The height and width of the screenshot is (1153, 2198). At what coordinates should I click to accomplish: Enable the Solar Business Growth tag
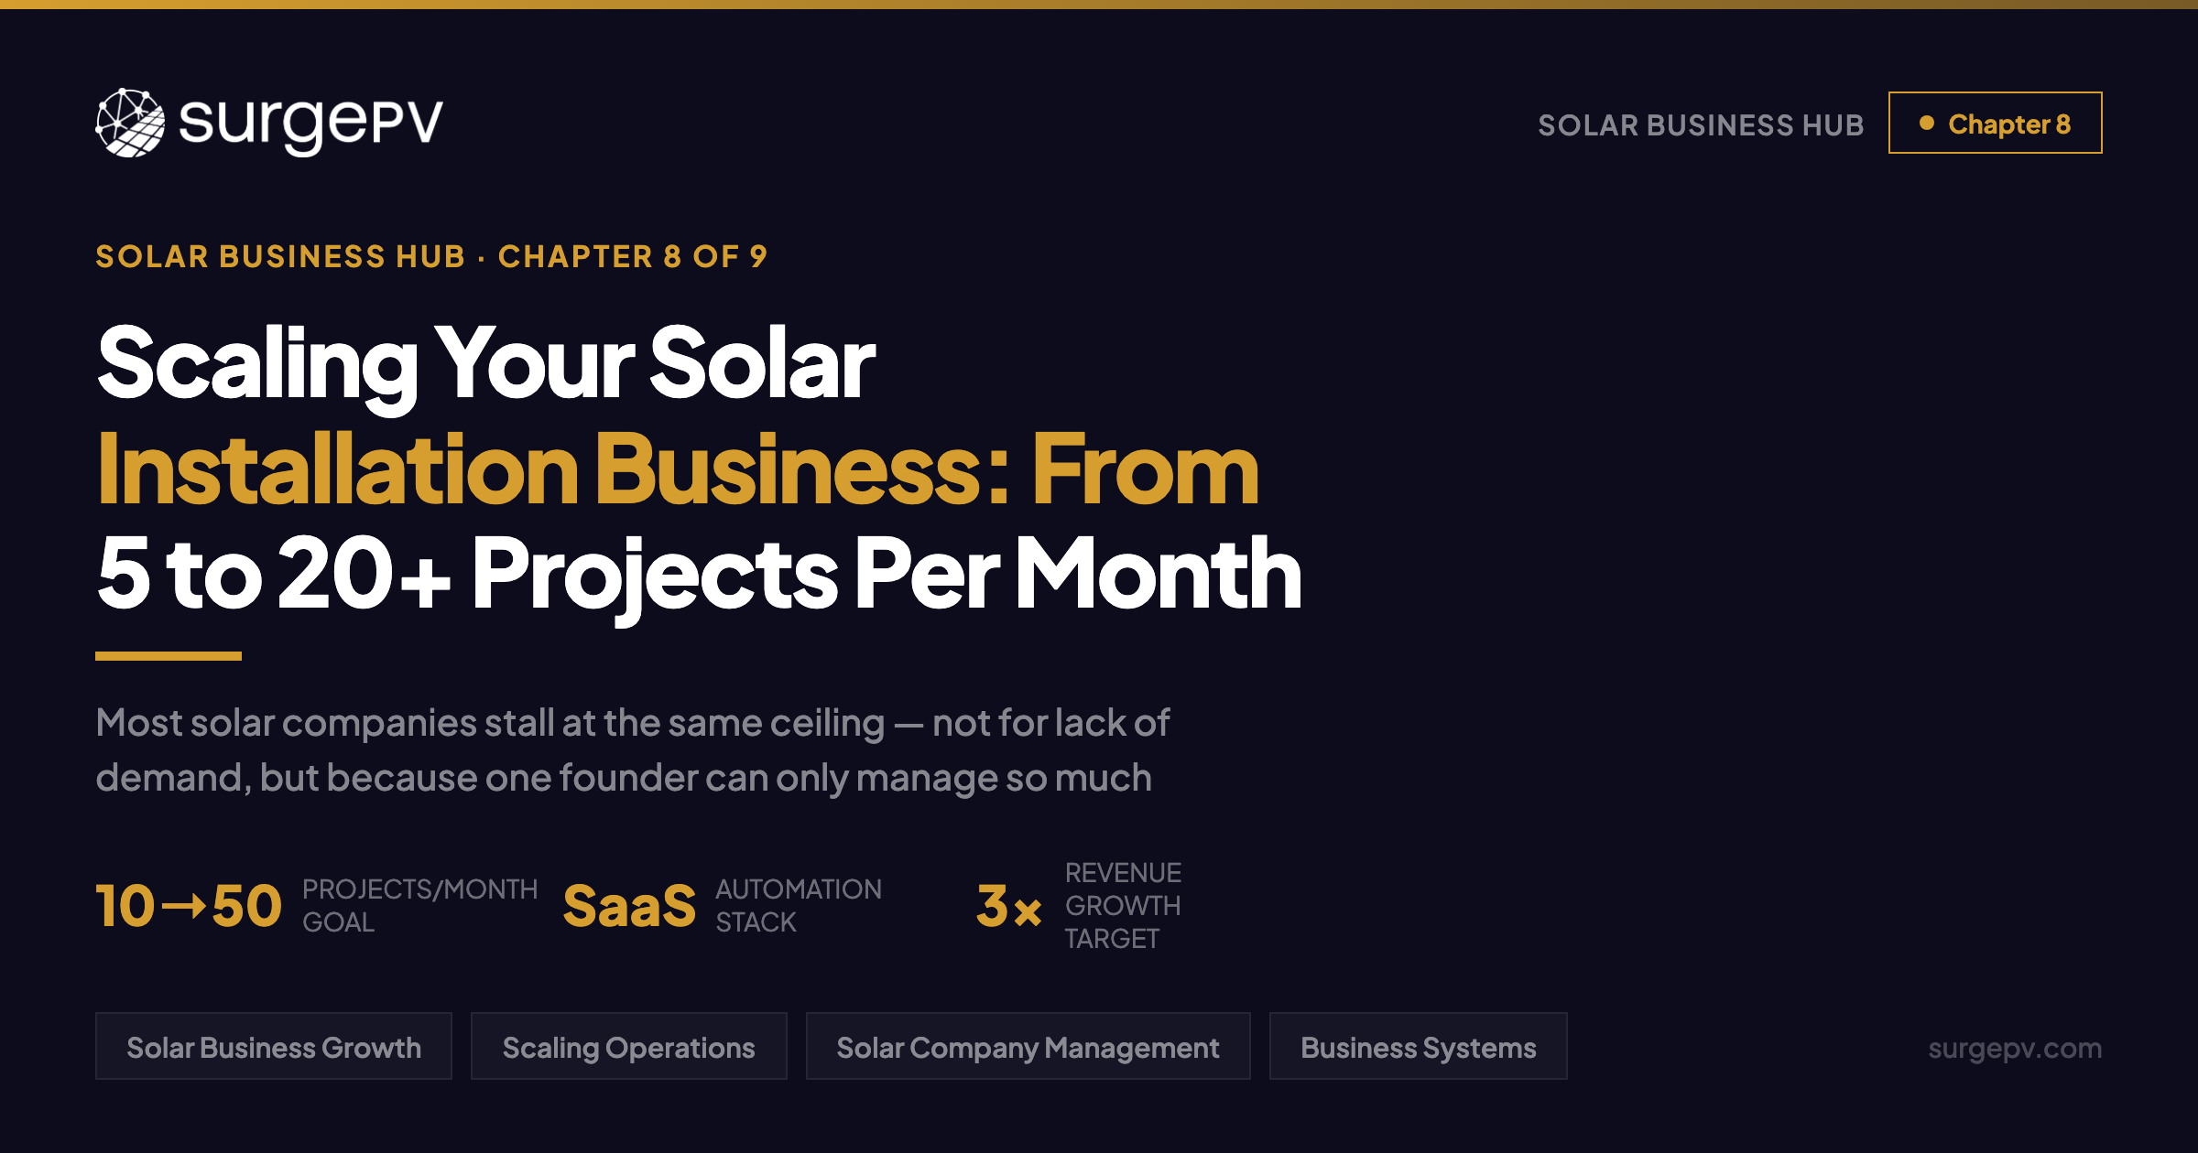coord(274,1046)
